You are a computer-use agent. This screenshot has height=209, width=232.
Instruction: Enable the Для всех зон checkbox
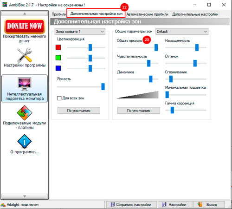pyautogui.click(x=59, y=98)
